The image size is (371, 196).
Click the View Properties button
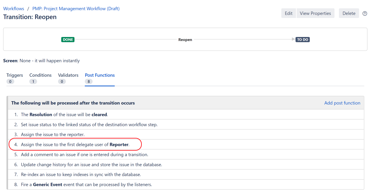click(315, 13)
